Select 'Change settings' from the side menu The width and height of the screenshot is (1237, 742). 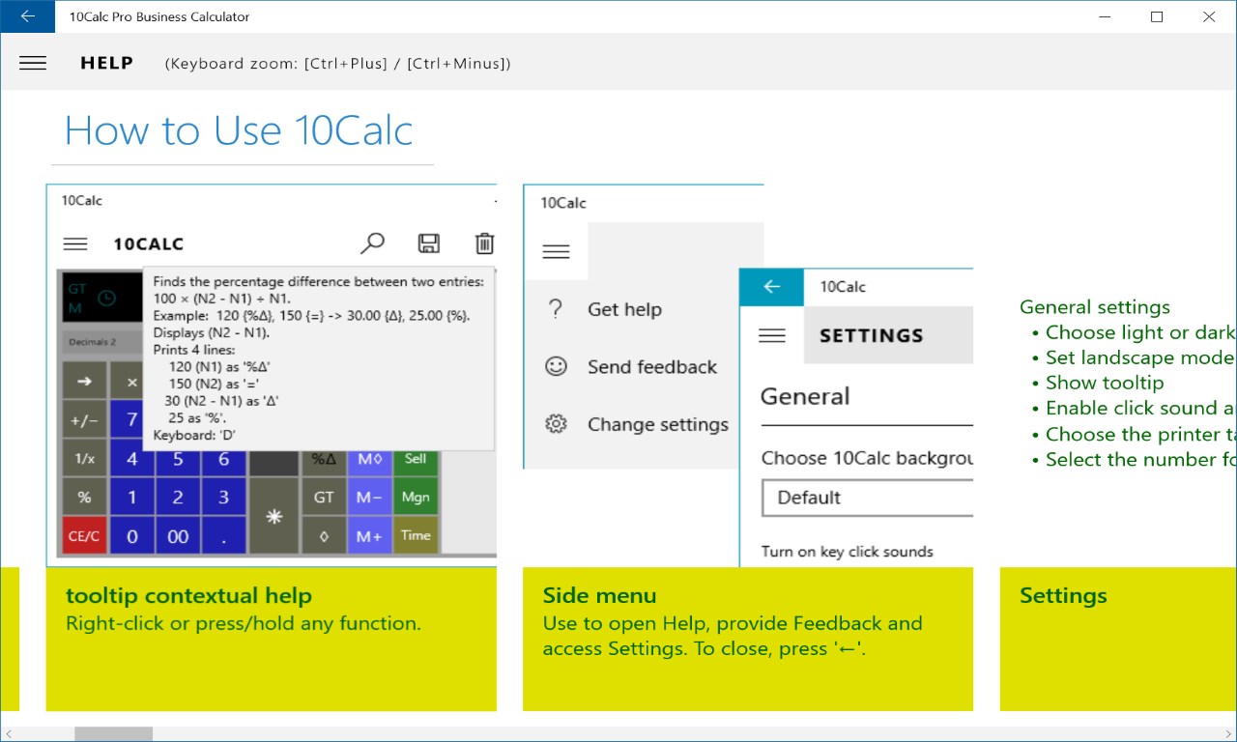click(658, 424)
